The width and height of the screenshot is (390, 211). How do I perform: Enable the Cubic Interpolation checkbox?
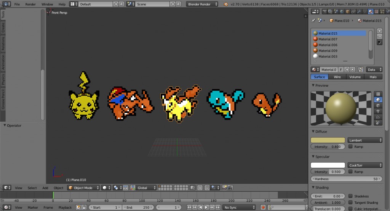click(350, 209)
